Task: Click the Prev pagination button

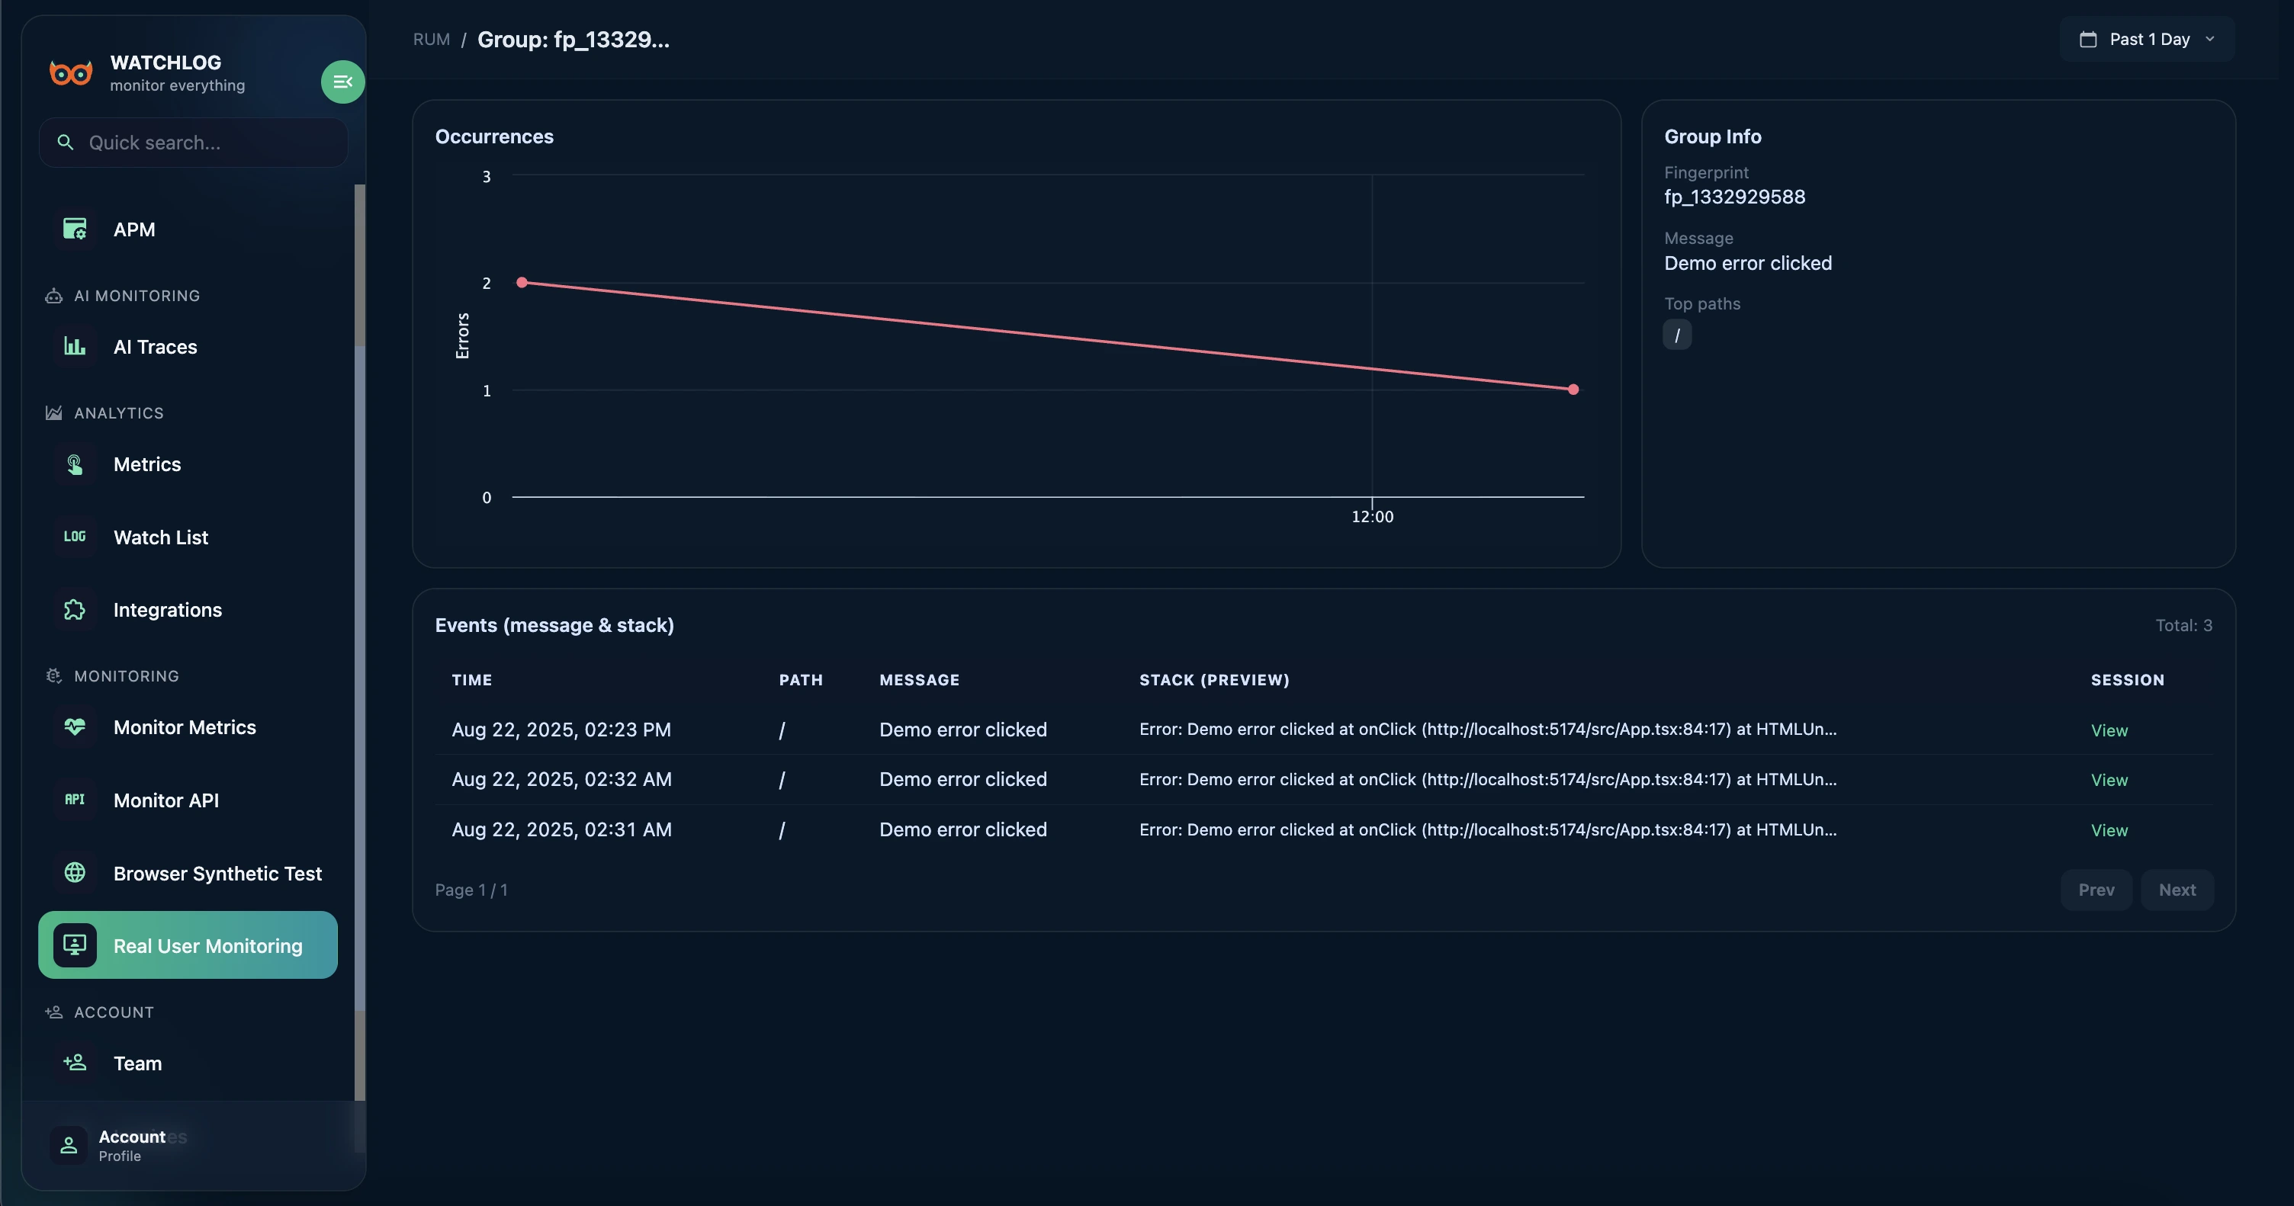Action: pos(2096,890)
